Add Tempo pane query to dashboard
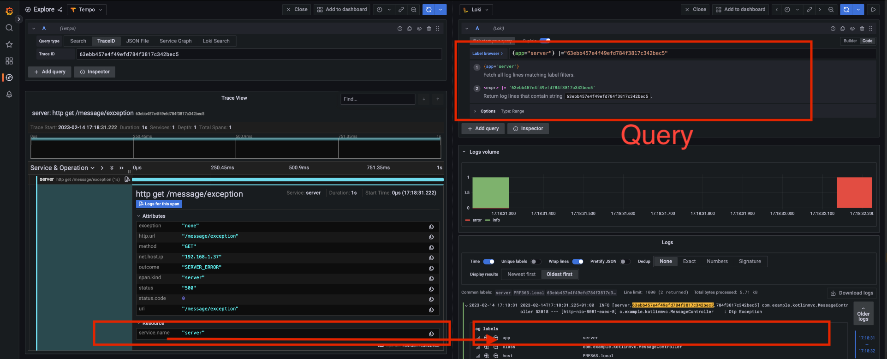The image size is (887, 359). [x=342, y=9]
